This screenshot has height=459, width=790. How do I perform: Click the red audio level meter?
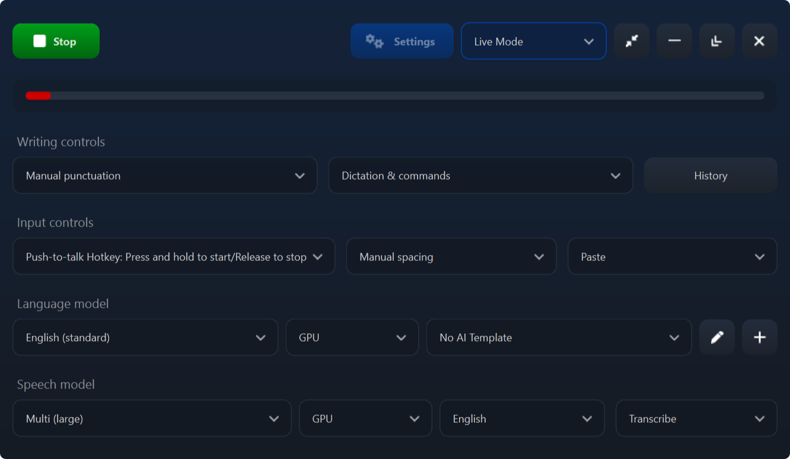click(38, 95)
